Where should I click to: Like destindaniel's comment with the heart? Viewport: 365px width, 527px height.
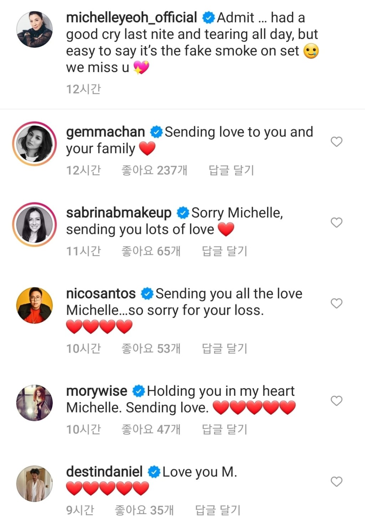pos(336,482)
